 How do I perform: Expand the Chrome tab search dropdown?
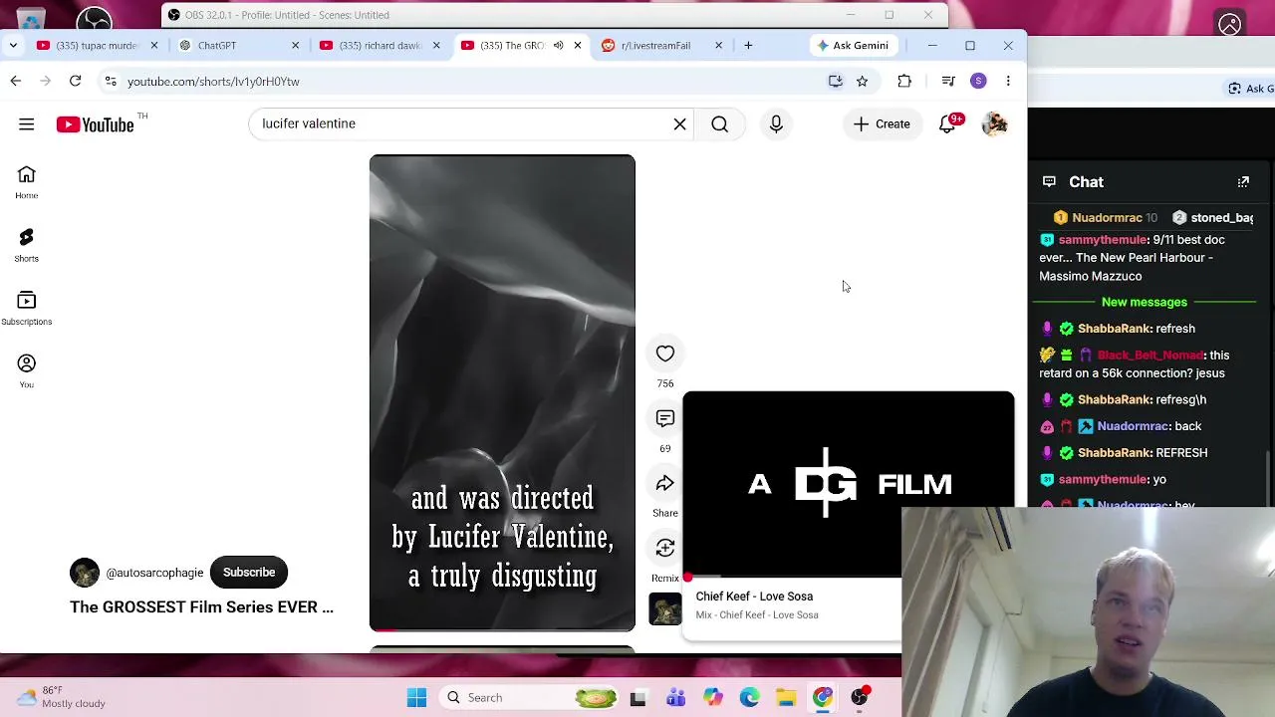13,46
